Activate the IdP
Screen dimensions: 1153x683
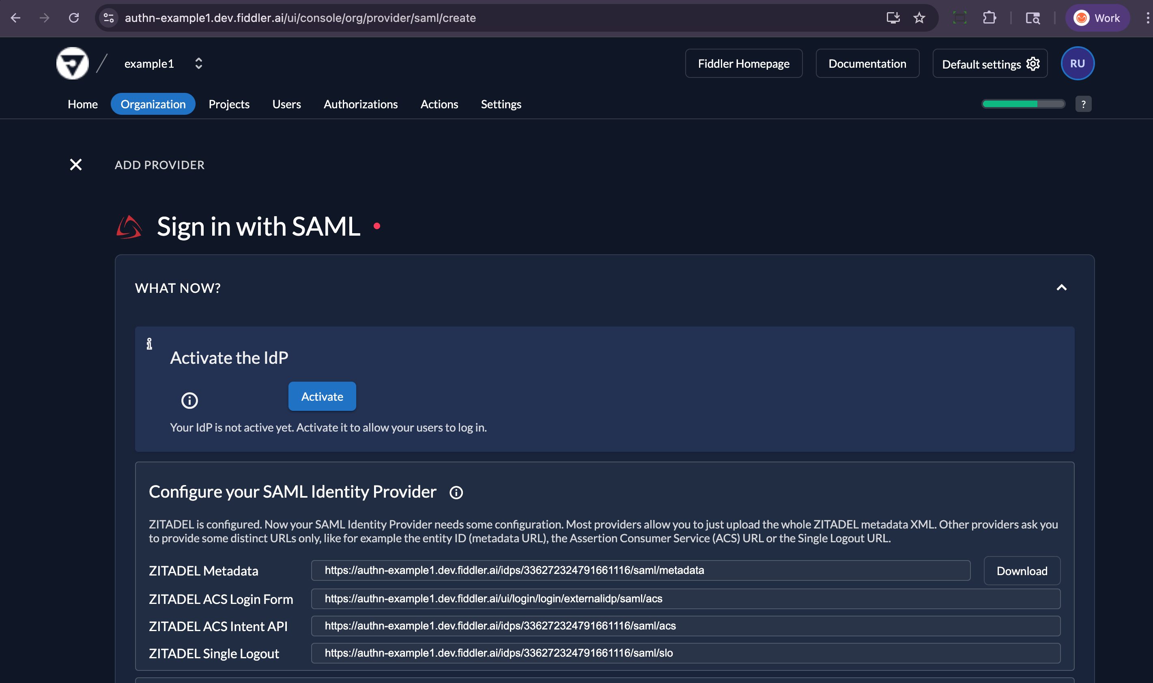[x=322, y=396]
